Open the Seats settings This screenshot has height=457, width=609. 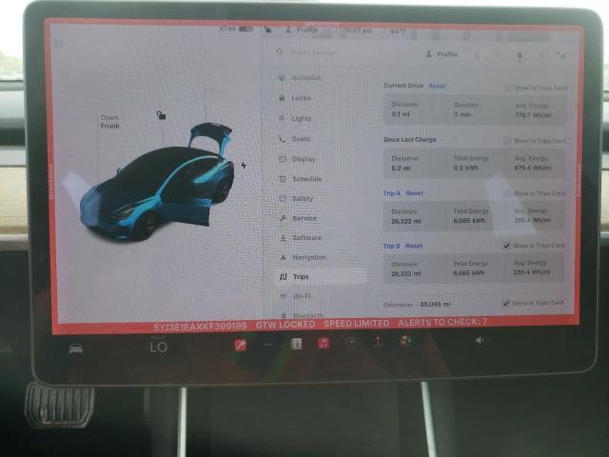pyautogui.click(x=294, y=139)
